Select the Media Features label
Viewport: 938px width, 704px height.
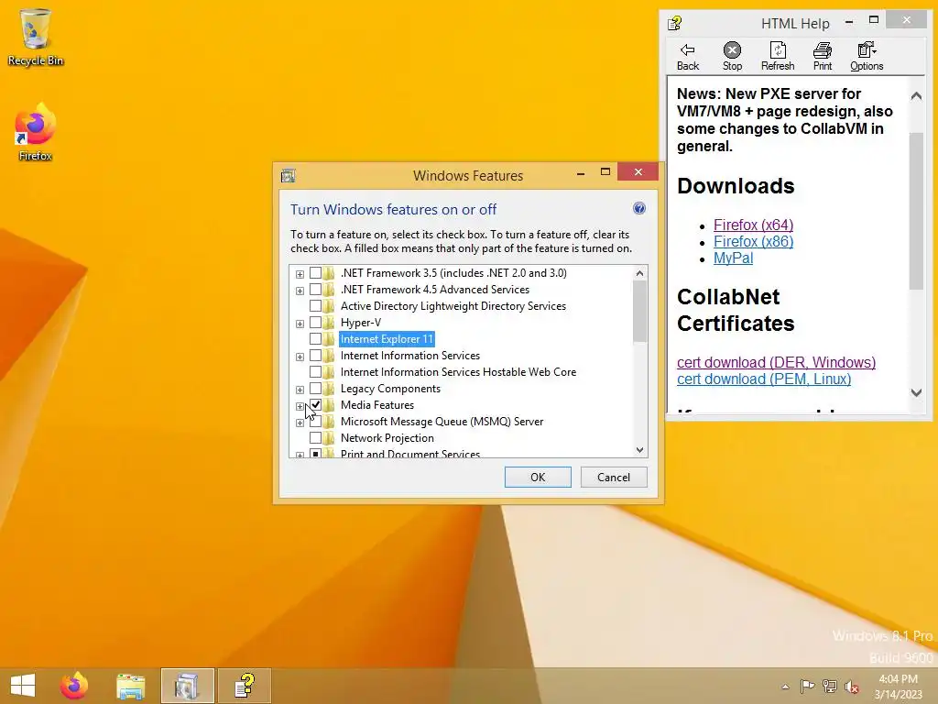376,405
